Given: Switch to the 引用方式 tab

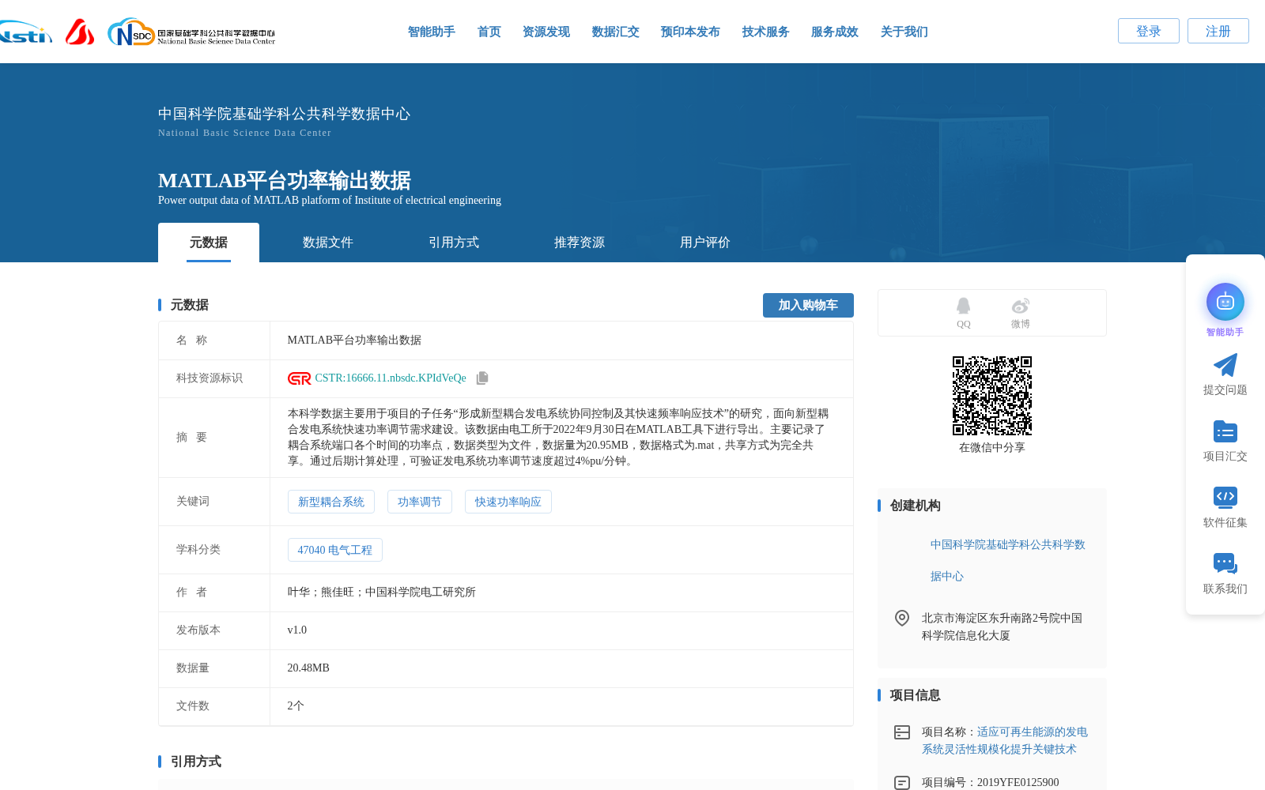Looking at the screenshot, I should point(454,243).
